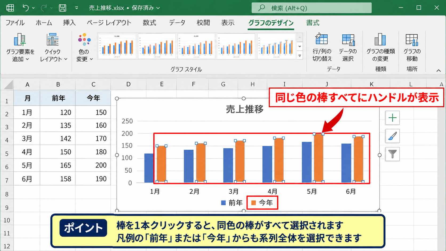Image resolution: width=446 pixels, height=251 pixels.
Task: Click the Save floppy disk icon
Action: pyautogui.click(x=62, y=8)
